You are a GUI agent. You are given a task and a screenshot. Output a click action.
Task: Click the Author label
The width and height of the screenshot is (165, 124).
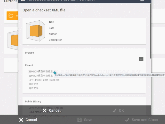[x=53, y=34]
